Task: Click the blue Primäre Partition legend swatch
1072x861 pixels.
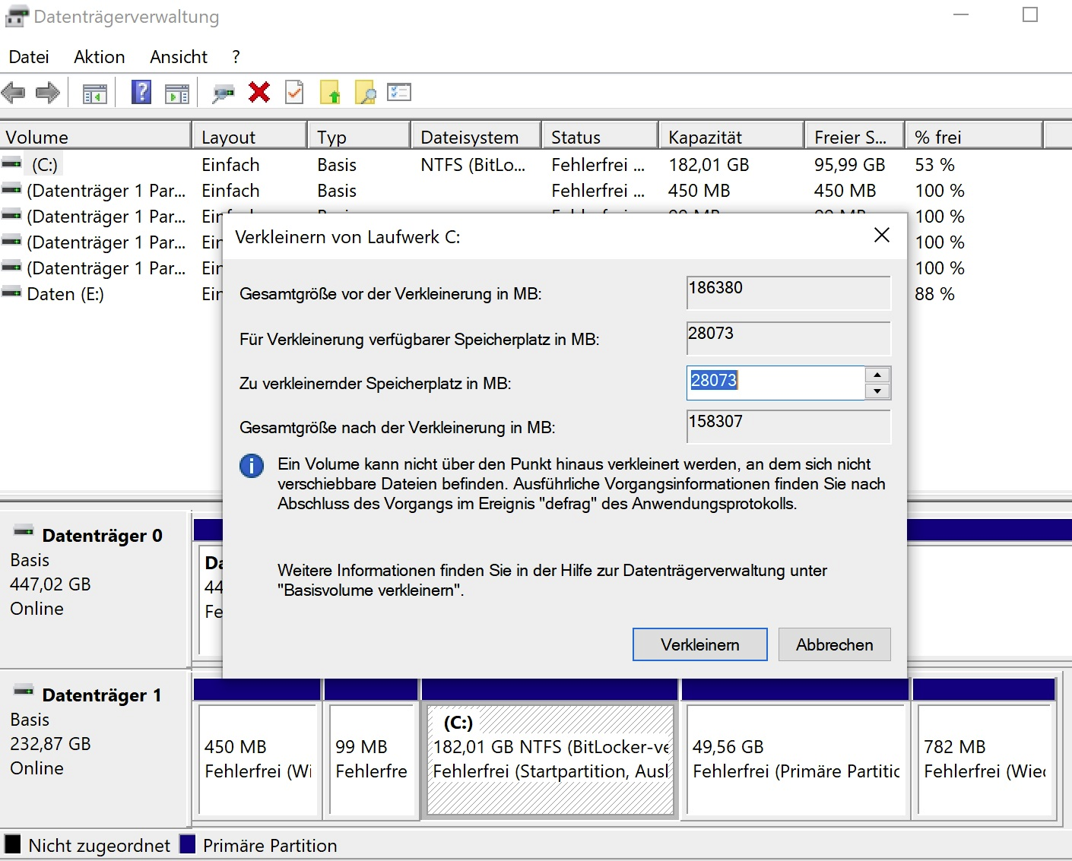Action: click(187, 844)
